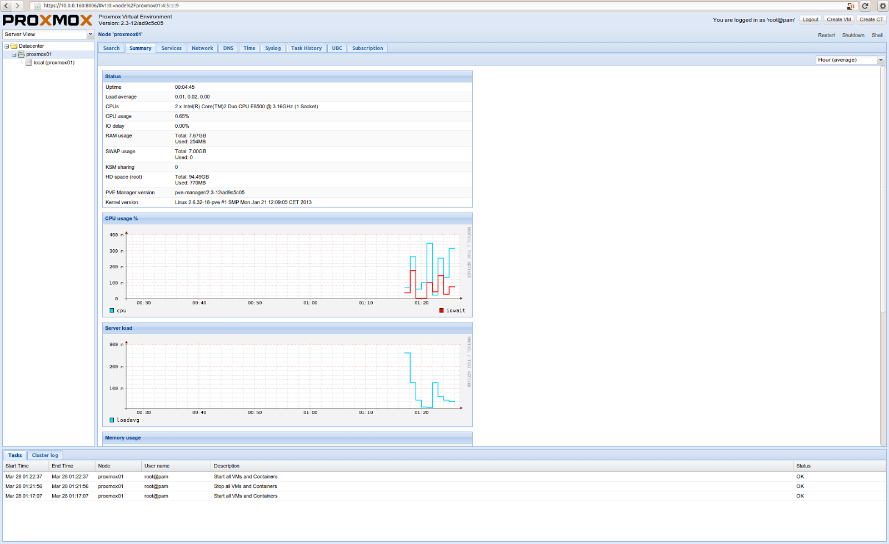Click the iowait legend color swatch
The width and height of the screenshot is (889, 544).
coord(441,311)
